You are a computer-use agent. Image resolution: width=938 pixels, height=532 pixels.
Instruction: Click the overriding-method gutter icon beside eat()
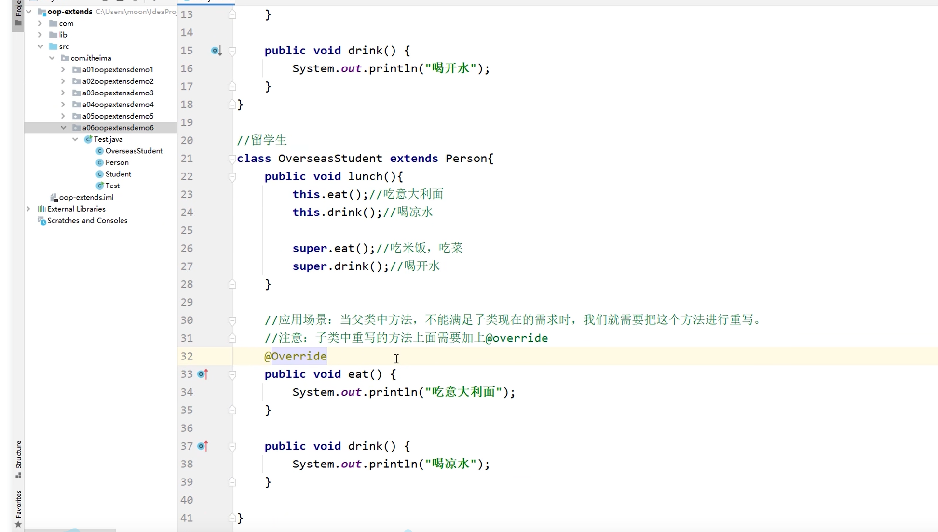203,374
